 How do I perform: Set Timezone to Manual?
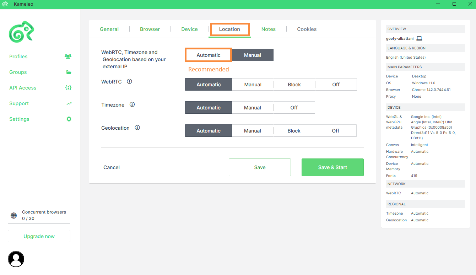(253, 108)
